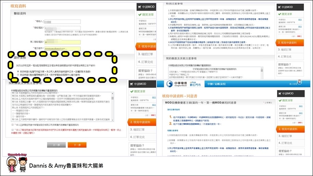Click the green check icon in the 填寫資料 panel
Screen dimensions: 313x176
(140, 15)
